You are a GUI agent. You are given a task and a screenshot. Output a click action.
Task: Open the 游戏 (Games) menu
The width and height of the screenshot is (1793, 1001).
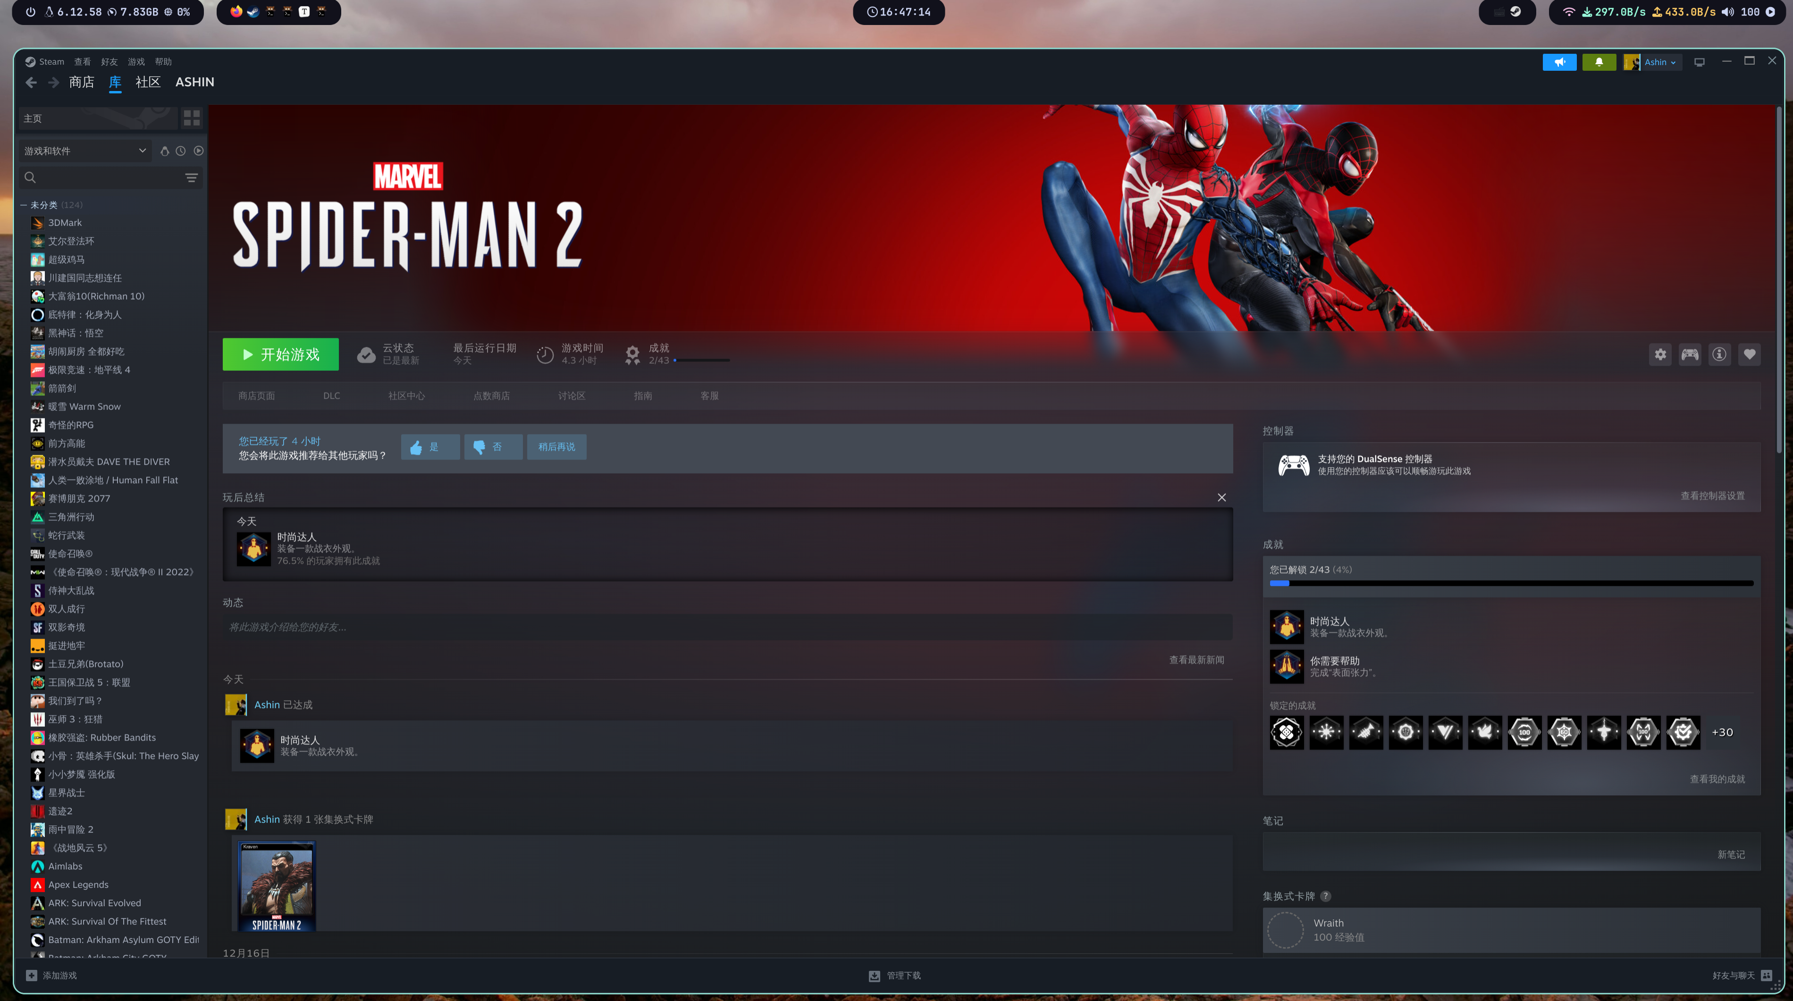coord(136,62)
